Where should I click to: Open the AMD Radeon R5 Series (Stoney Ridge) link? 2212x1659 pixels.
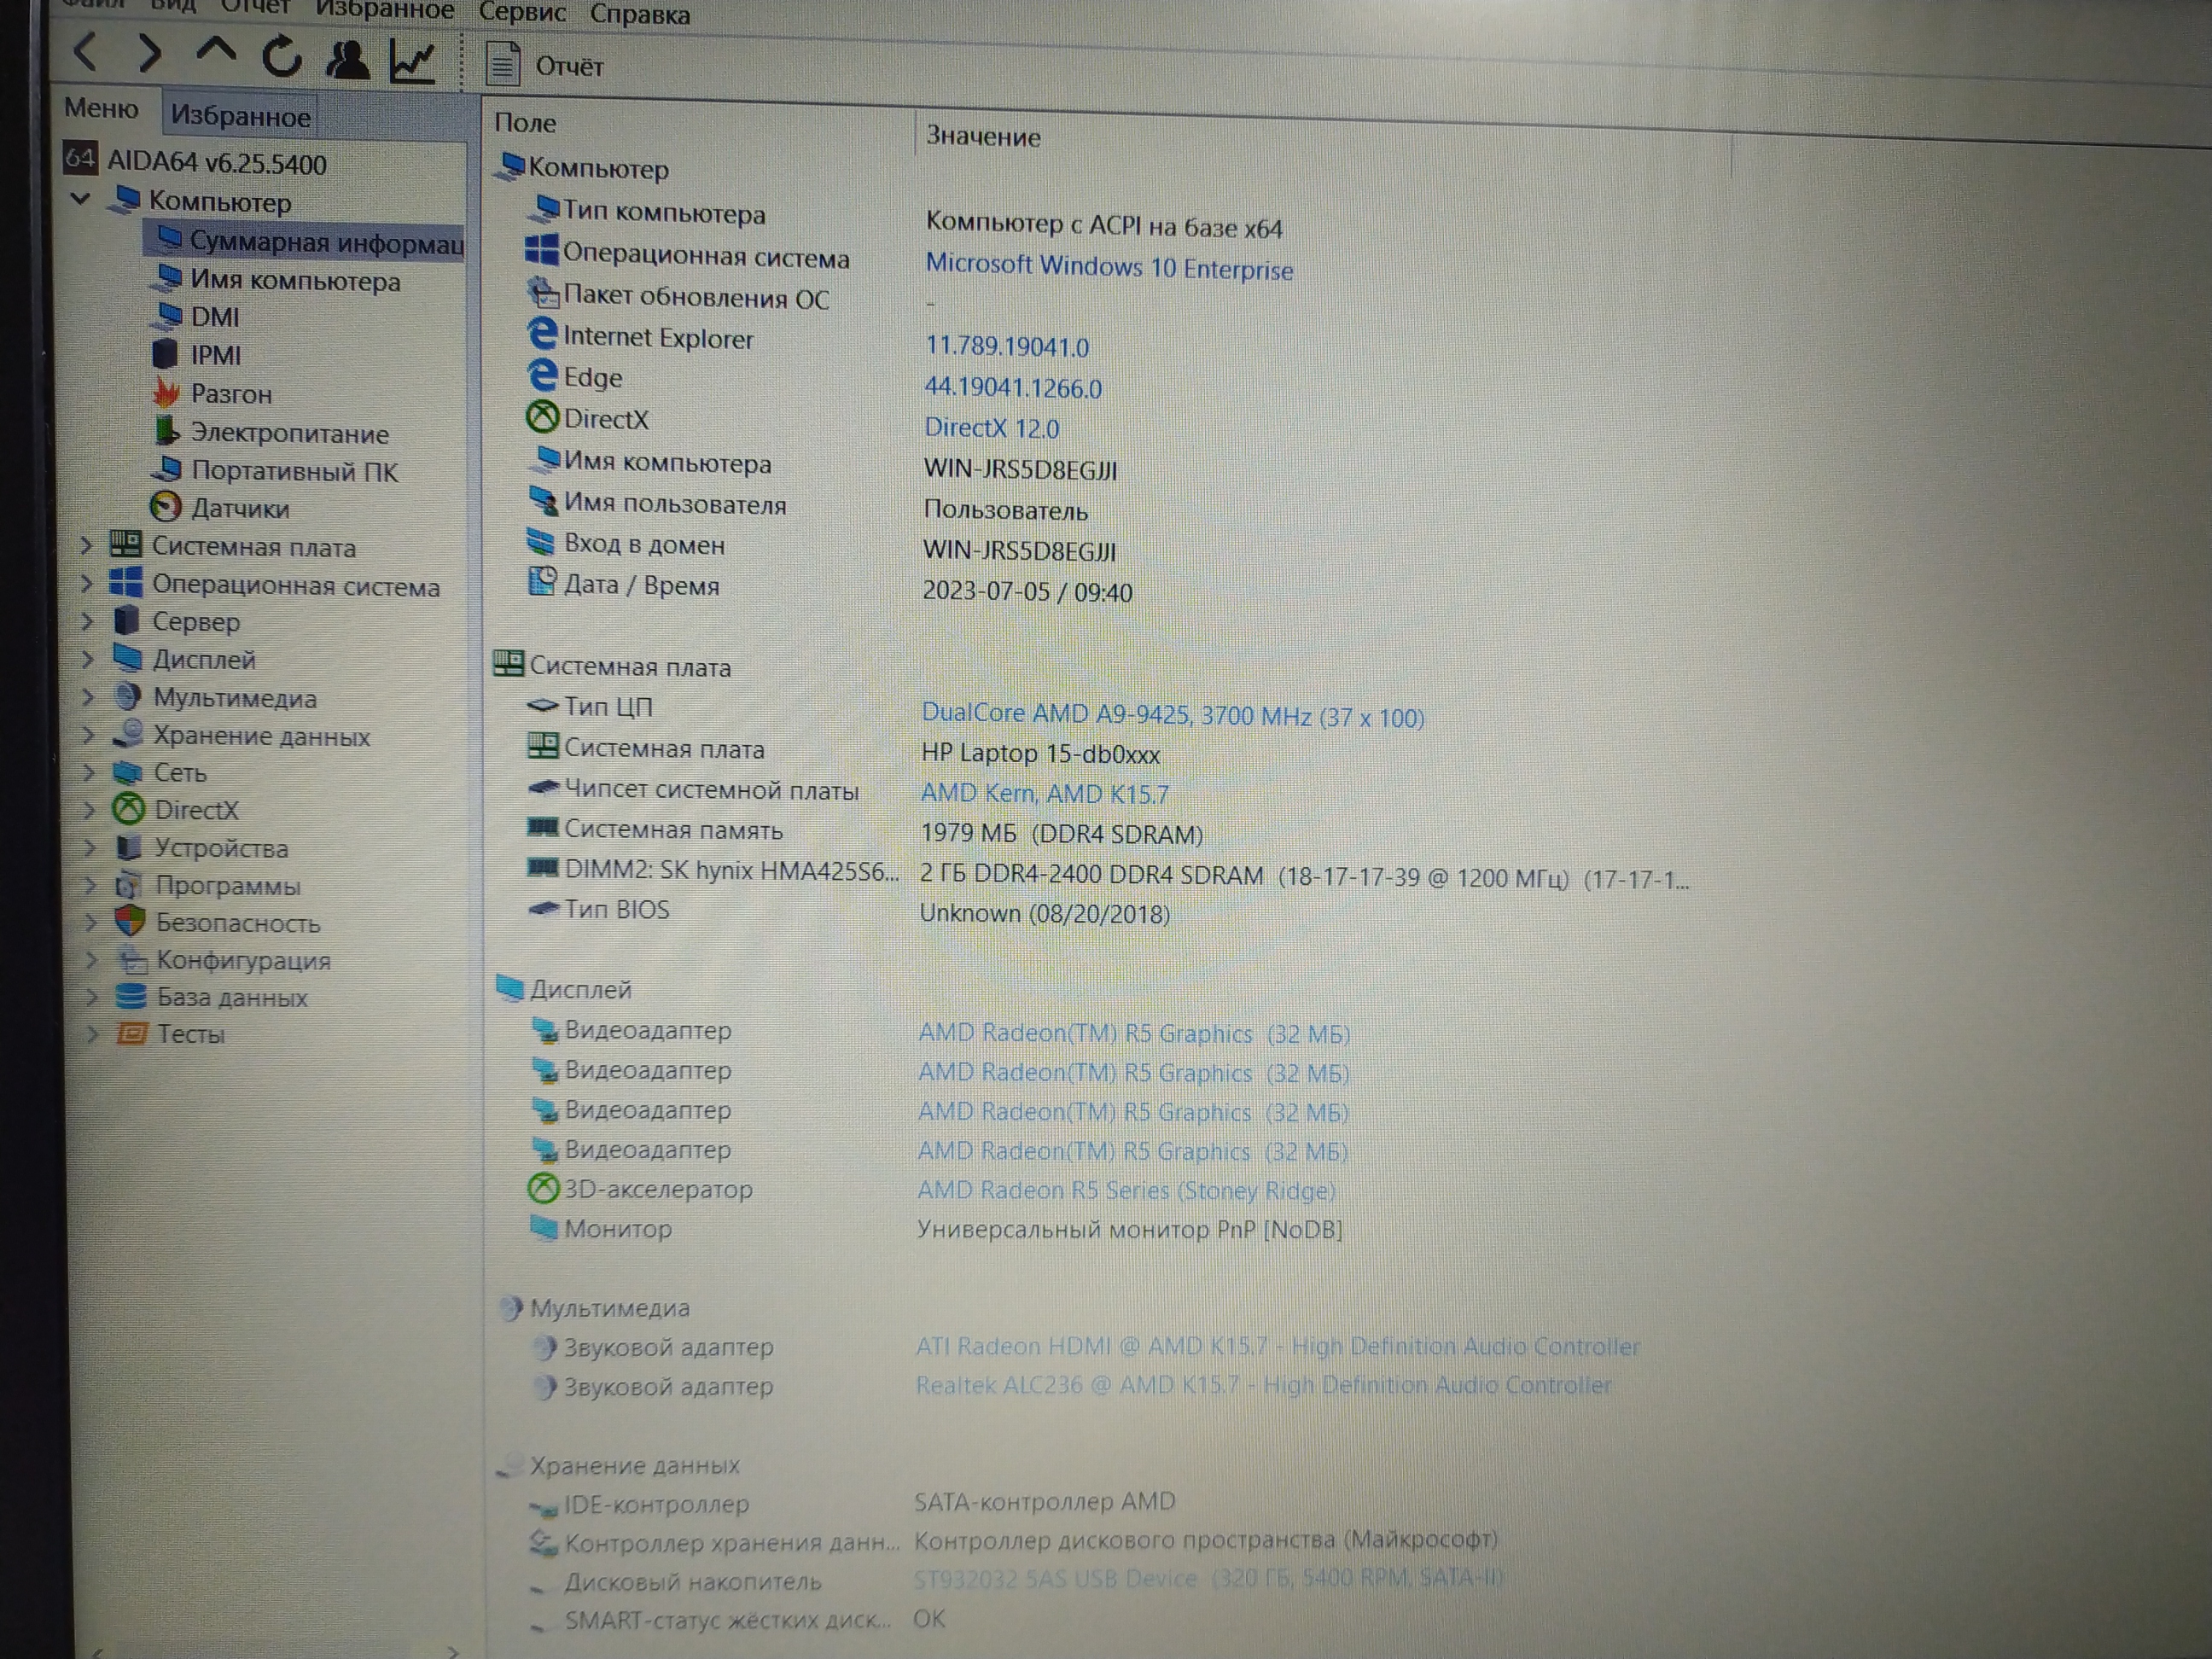[x=1126, y=1190]
